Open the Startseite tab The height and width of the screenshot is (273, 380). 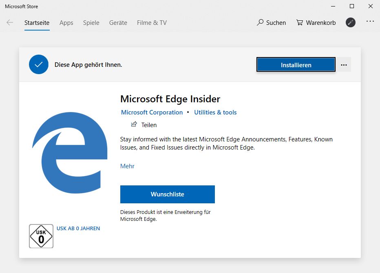pos(37,23)
